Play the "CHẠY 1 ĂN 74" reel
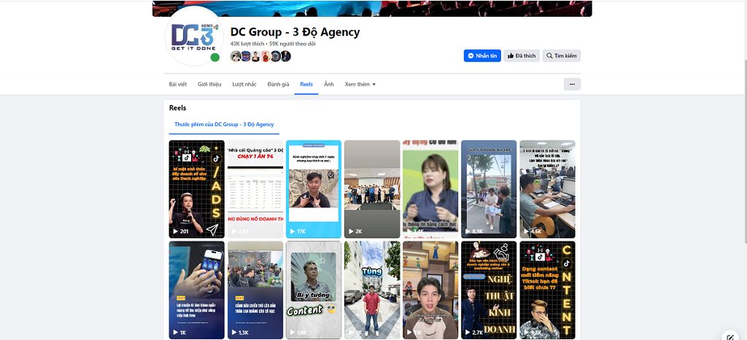 255,189
